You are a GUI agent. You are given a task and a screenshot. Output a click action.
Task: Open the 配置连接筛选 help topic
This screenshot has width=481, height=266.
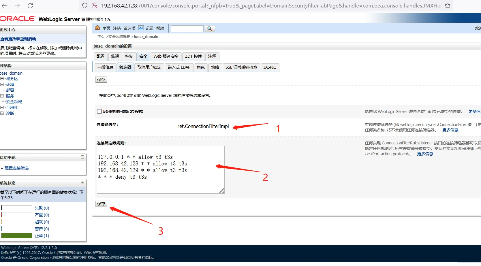[16, 168]
